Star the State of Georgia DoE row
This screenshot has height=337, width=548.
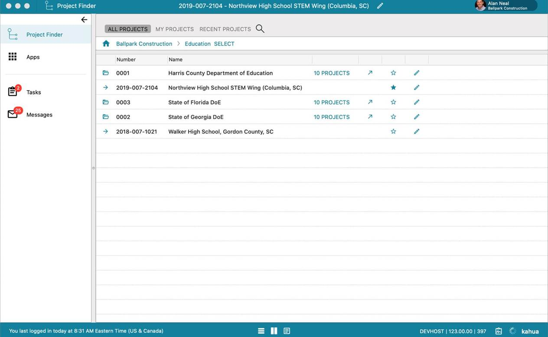click(393, 117)
